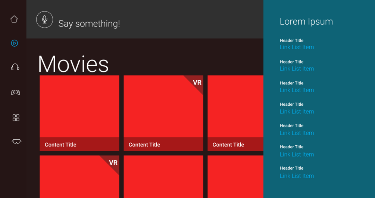The height and width of the screenshot is (198, 375).
Task: Activate the microphone voice search button
Action: tap(44, 20)
